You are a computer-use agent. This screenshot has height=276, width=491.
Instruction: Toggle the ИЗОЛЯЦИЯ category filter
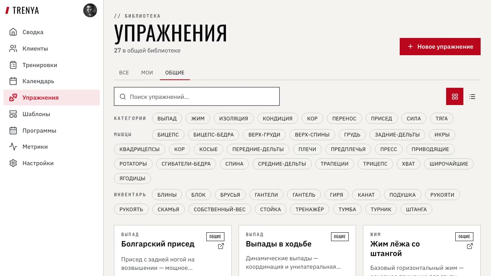tap(234, 118)
